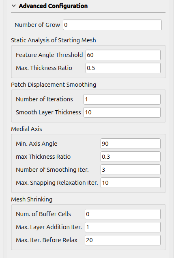The height and width of the screenshot is (258, 174).
Task: Click the Number of Smoothing Iter. field
Action: pyautogui.click(x=131, y=170)
